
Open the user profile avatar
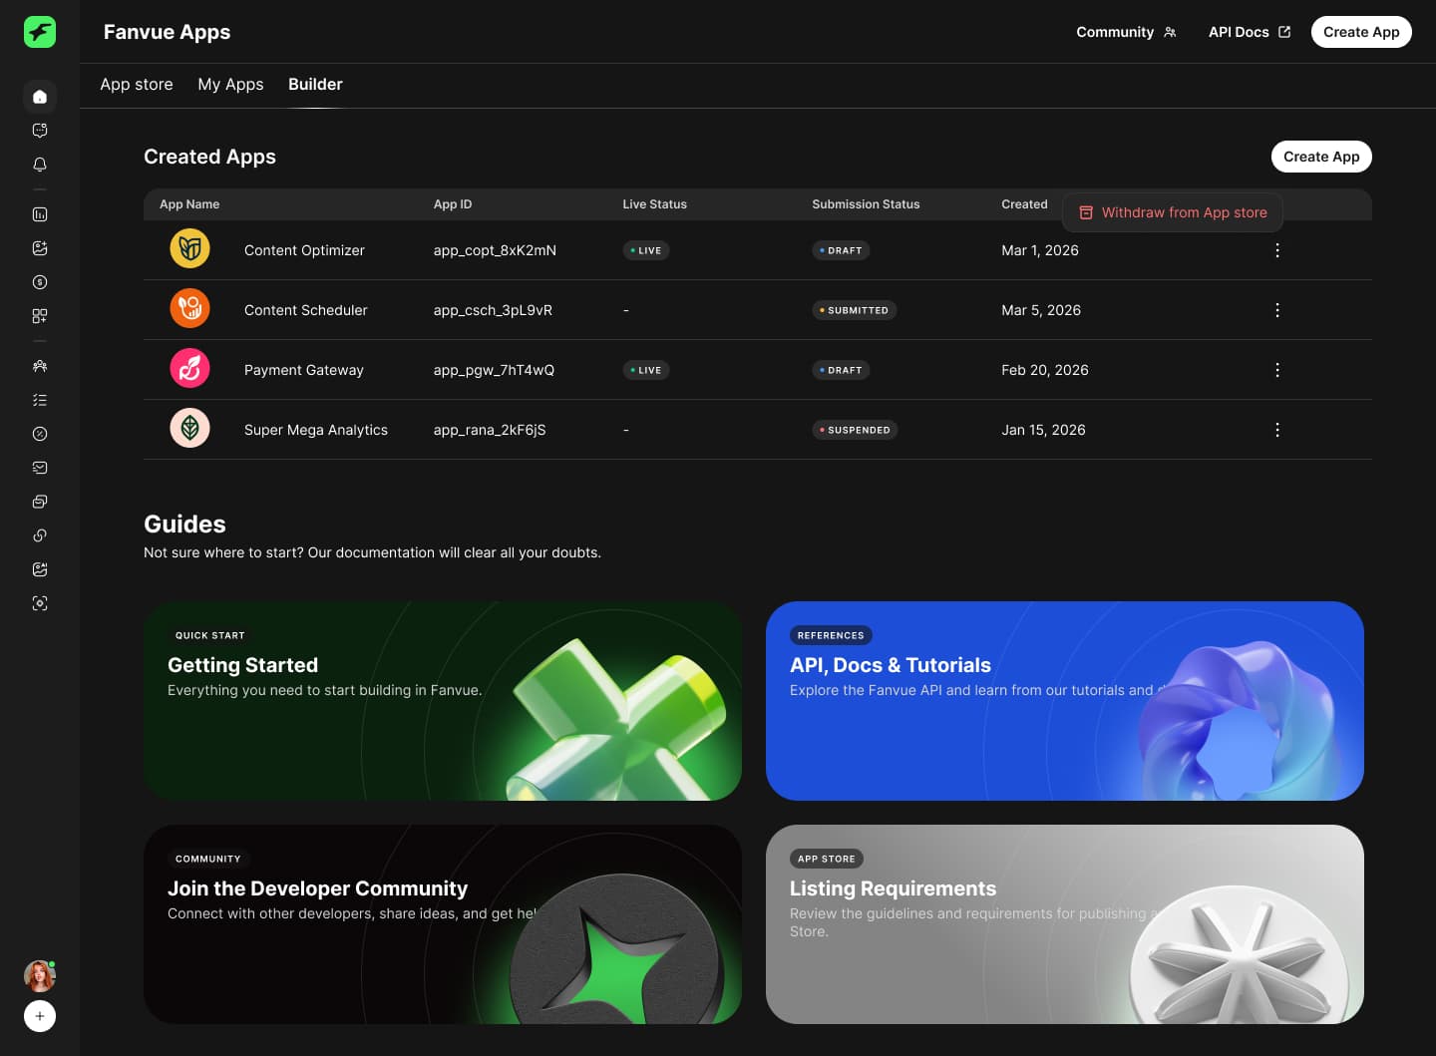[40, 975]
